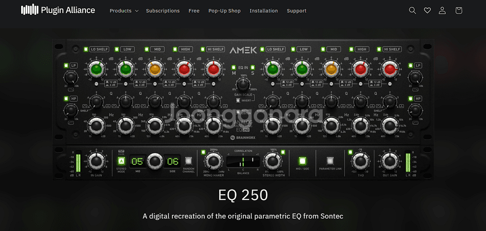Image resolution: width=486 pixels, height=231 pixels.
Task: Toggle the EQ IN mid LED
Action: coord(234,68)
